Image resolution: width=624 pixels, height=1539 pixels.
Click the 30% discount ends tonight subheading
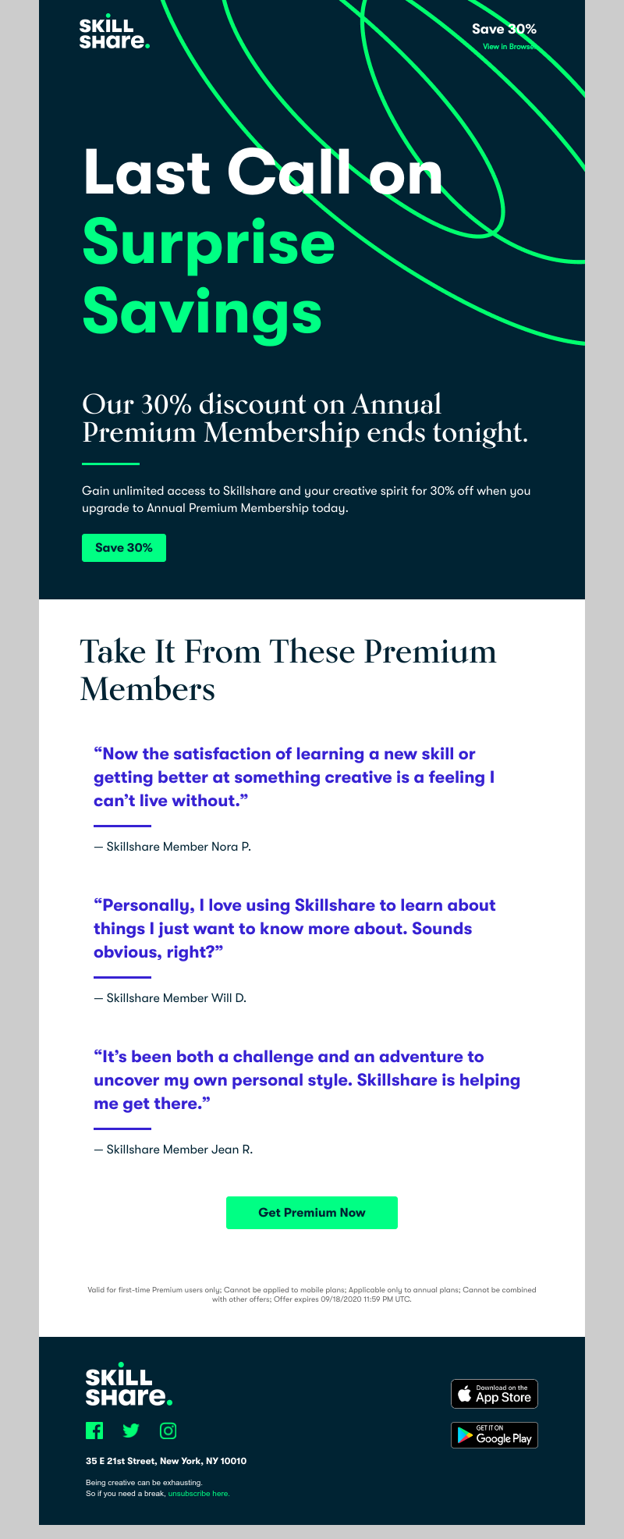(x=305, y=418)
